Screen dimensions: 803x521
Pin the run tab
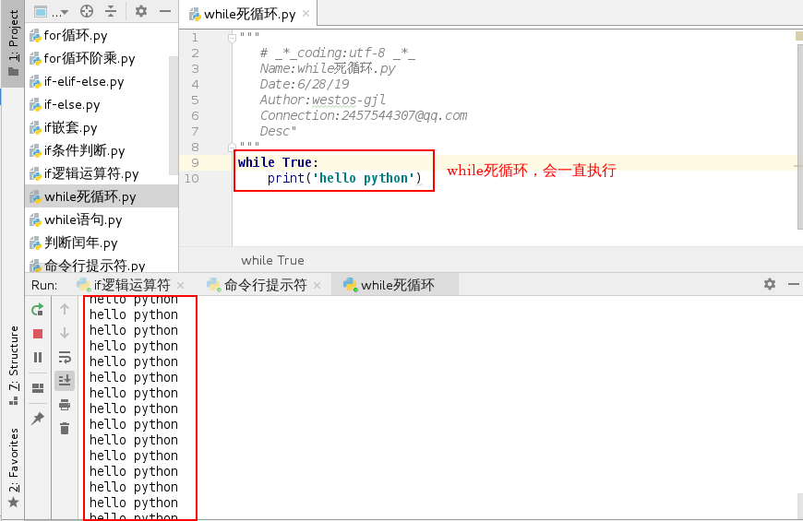coord(38,418)
